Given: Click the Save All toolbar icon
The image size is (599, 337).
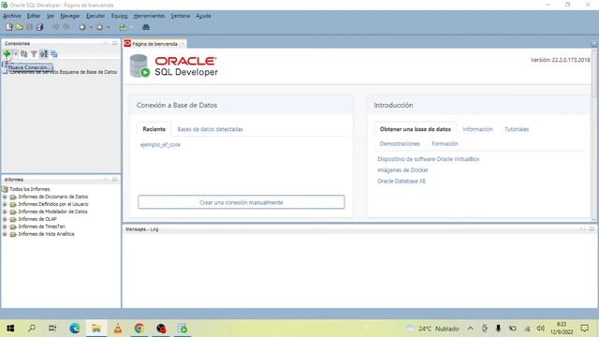Looking at the screenshot, I should coord(39,27).
